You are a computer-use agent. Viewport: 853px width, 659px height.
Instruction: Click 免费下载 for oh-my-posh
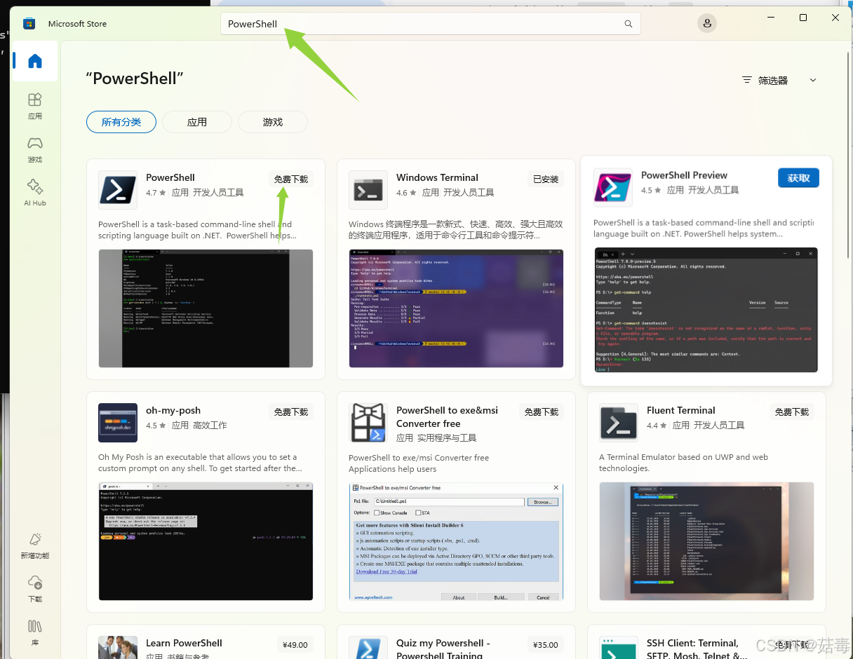click(291, 412)
